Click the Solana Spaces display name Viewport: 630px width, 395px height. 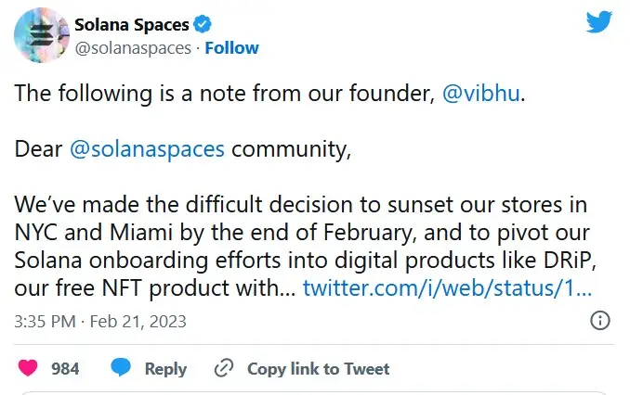[x=132, y=24]
